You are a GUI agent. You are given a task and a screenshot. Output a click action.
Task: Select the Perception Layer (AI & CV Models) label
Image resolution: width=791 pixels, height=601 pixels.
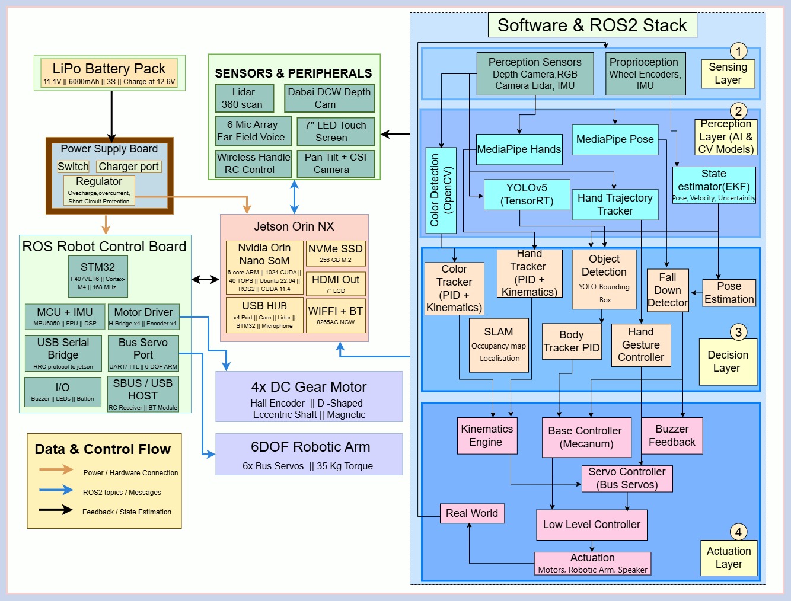(x=726, y=137)
